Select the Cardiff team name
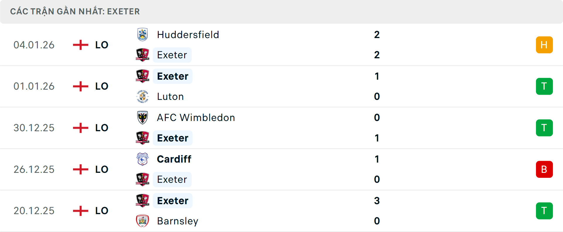563x232 pixels. (174, 159)
